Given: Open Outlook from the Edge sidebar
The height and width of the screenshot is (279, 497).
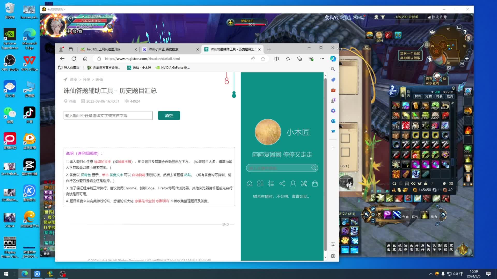Looking at the screenshot, I should tap(333, 121).
